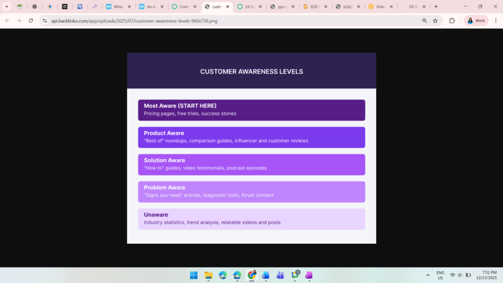Open a new tab with the plus button

point(436,6)
